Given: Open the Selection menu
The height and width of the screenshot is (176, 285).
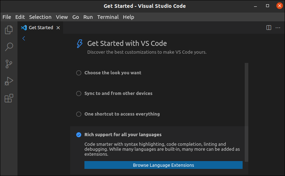Looking at the screenshot, I should 40,17.
